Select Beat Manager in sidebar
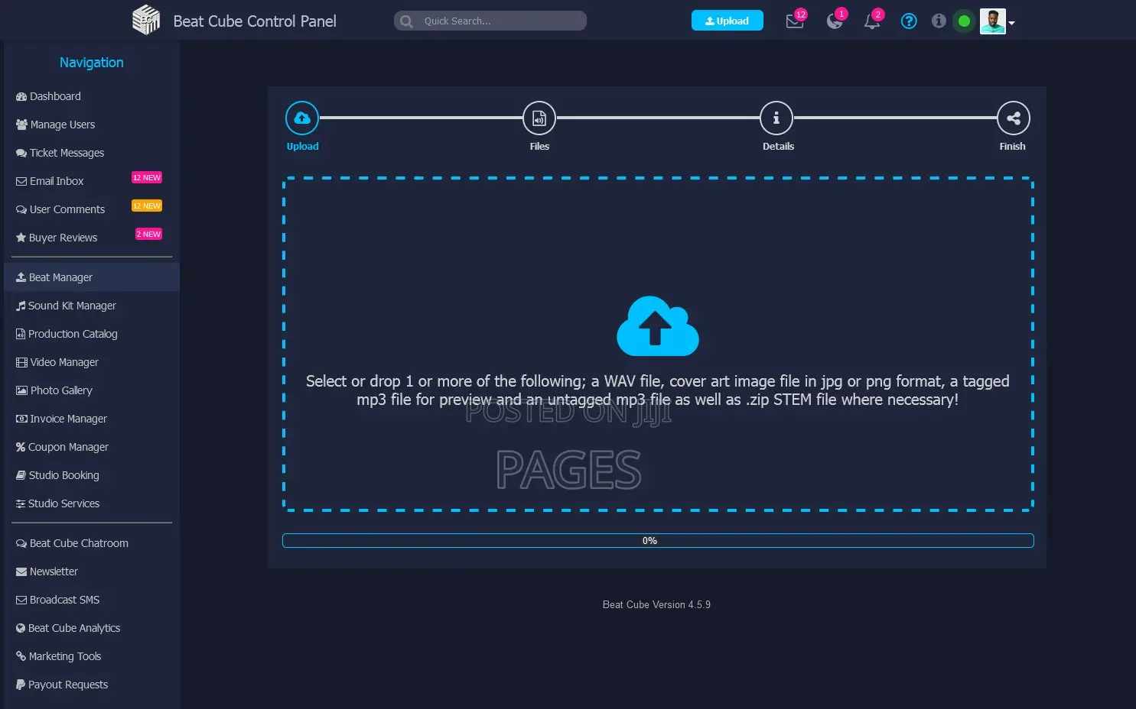 pos(92,277)
